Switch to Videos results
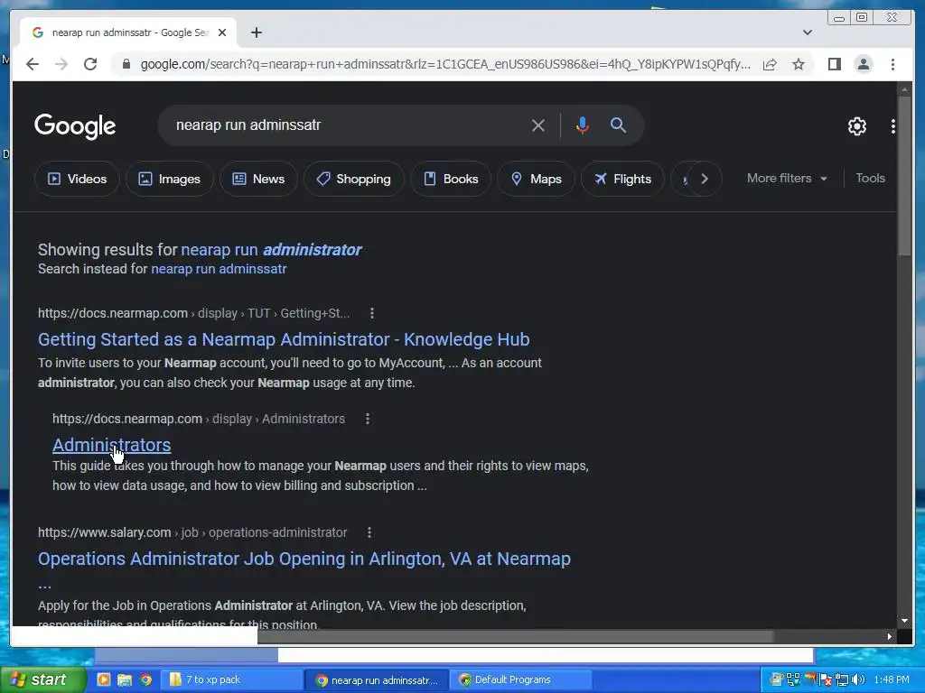 [x=78, y=179]
